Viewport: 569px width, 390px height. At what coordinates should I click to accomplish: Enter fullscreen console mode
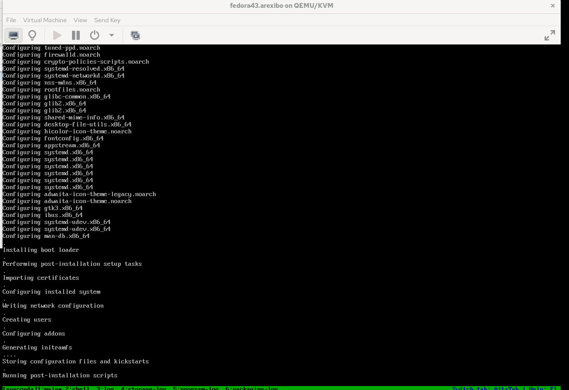pos(549,35)
